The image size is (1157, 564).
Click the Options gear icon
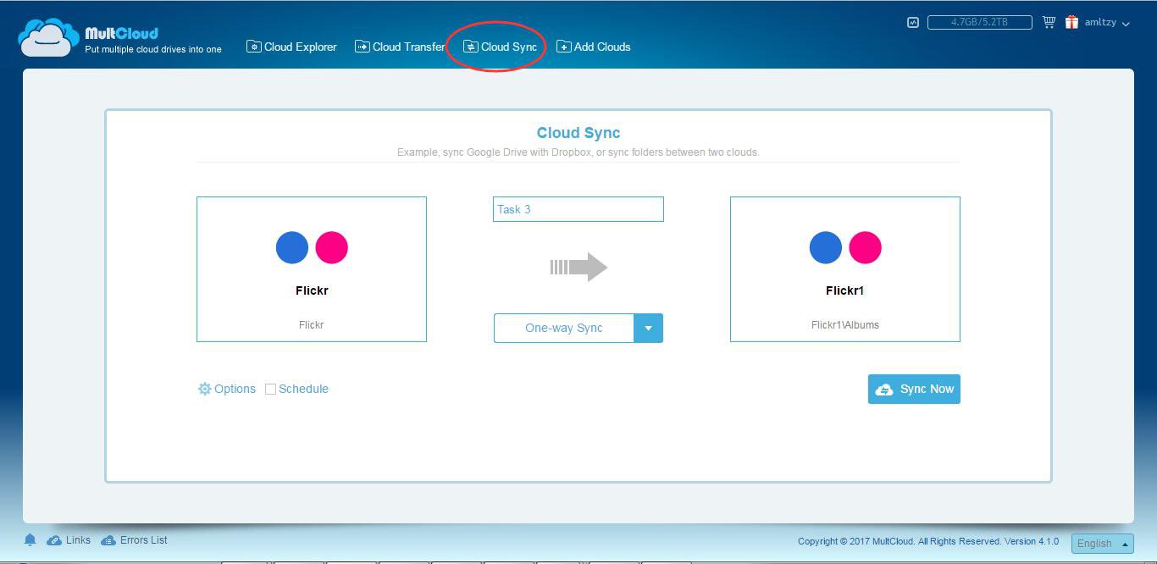204,389
